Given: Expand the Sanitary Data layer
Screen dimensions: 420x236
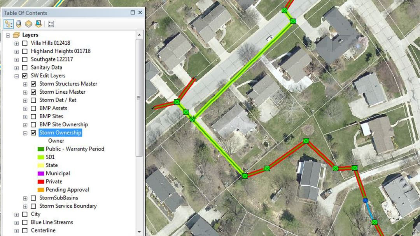Looking at the screenshot, I should [16, 67].
